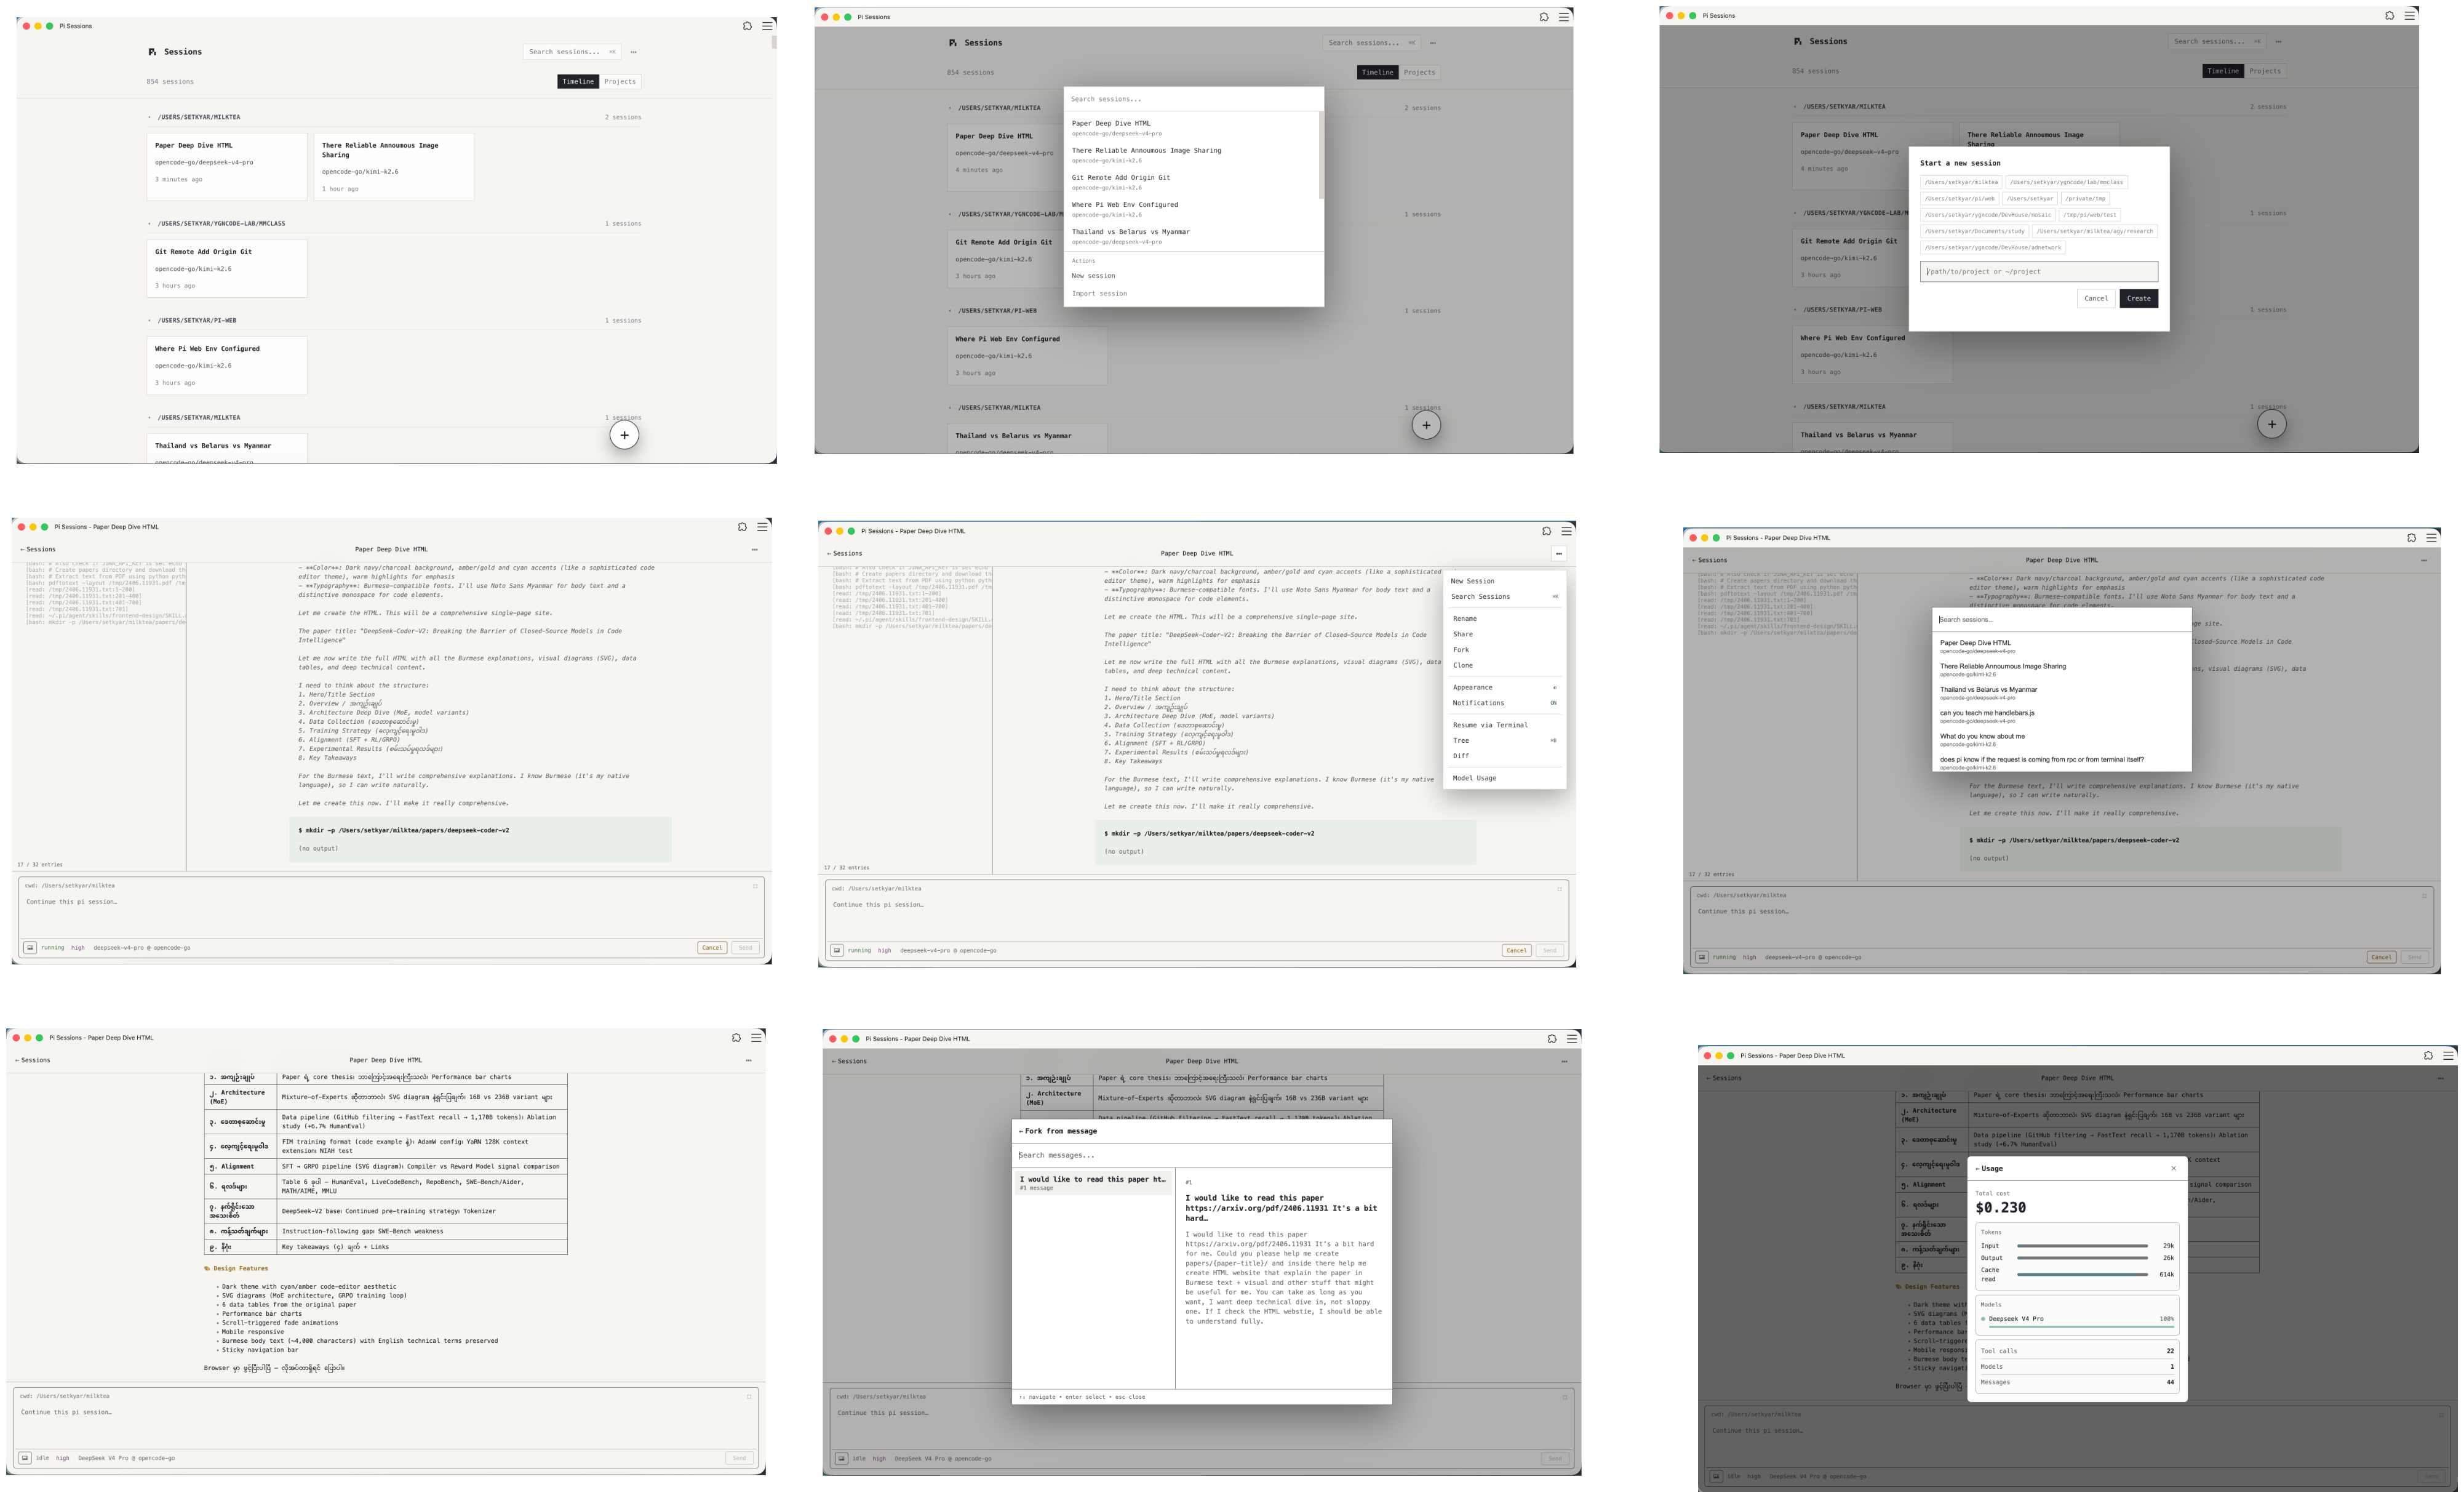Screen dimensions: 2464x1498
Task: Click the highlighted three-dot button above the open session menu
Action: point(1558,553)
